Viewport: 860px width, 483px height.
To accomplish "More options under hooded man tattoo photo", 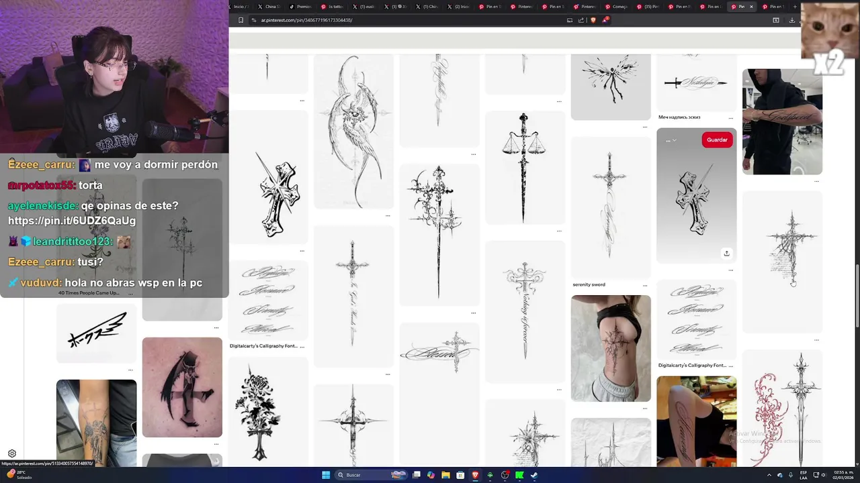I will point(816,181).
